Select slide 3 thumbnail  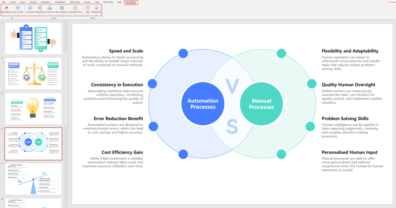point(33,38)
